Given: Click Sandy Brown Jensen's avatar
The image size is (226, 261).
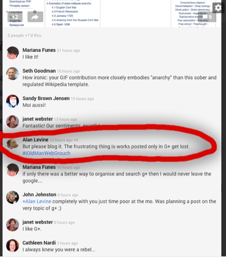Looking at the screenshot, I should click(12, 101).
